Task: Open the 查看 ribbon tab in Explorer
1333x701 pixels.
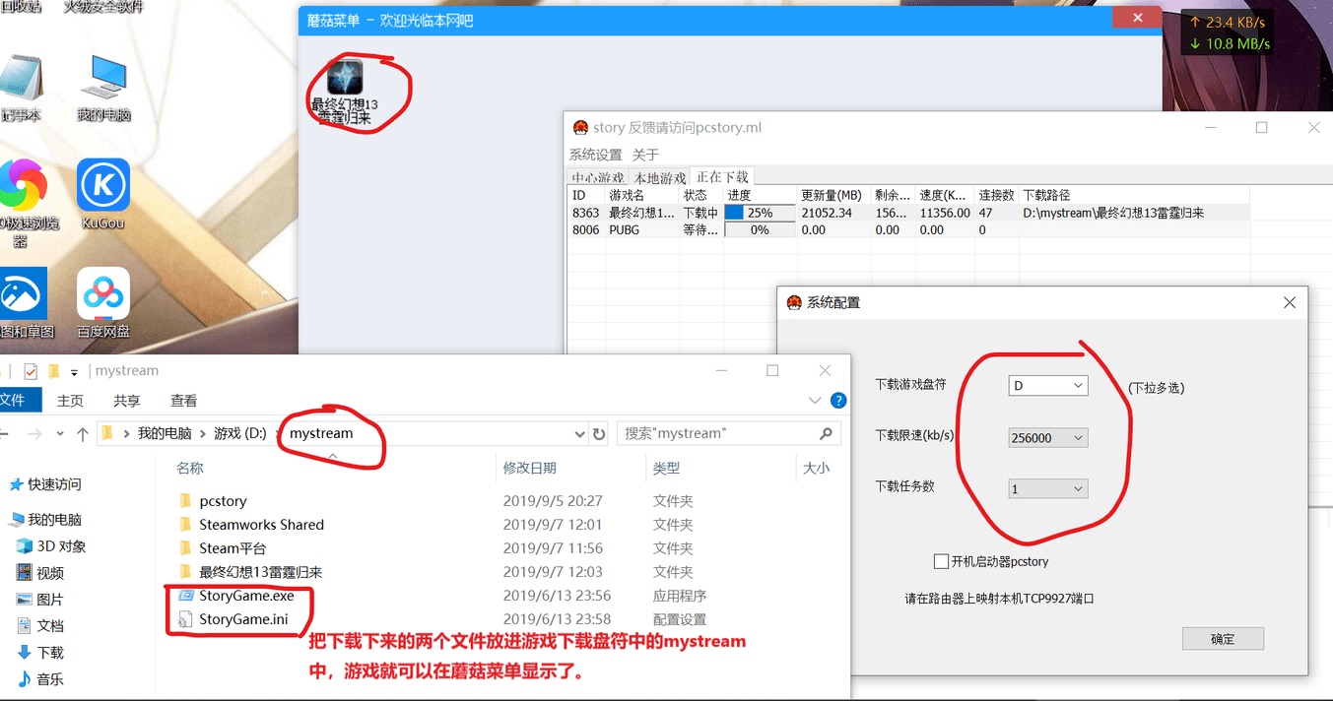Action: 184,401
